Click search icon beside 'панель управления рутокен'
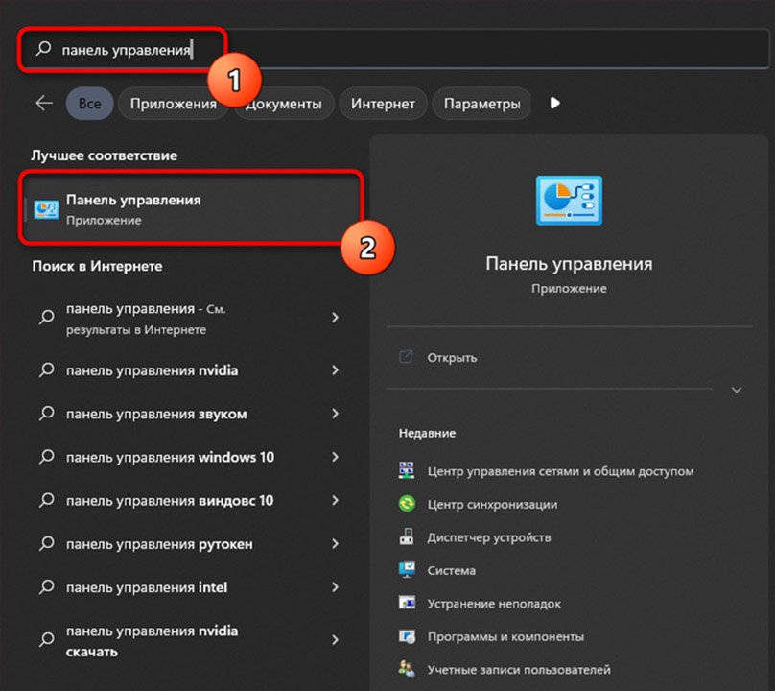Screen dimensions: 775x691 [x=46, y=543]
